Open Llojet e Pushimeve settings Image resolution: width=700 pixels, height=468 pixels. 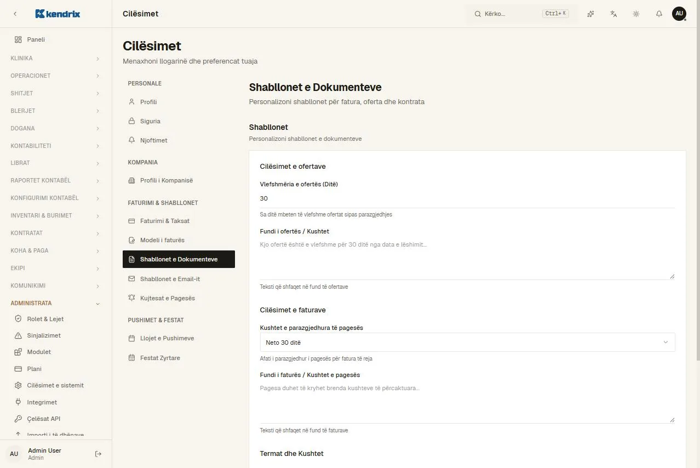click(179, 338)
